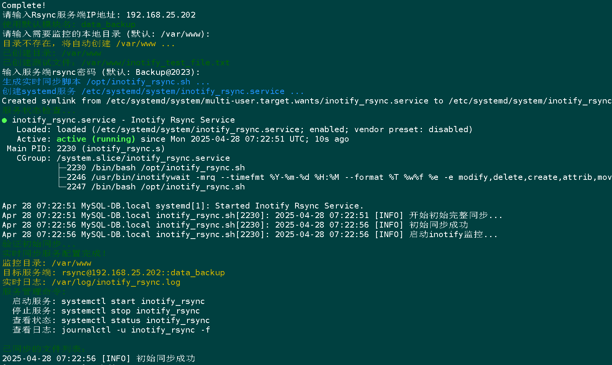This screenshot has width=612, height=365.
Task: Click the green service status dot
Action: tap(5, 120)
